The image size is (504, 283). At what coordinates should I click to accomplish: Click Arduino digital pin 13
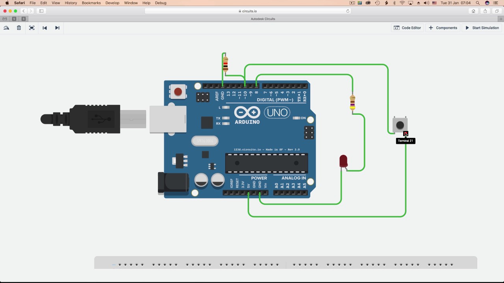(228, 86)
